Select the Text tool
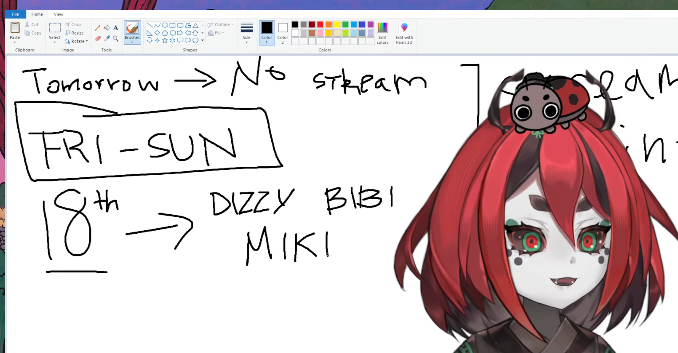The height and width of the screenshot is (353, 678). pyautogui.click(x=115, y=28)
